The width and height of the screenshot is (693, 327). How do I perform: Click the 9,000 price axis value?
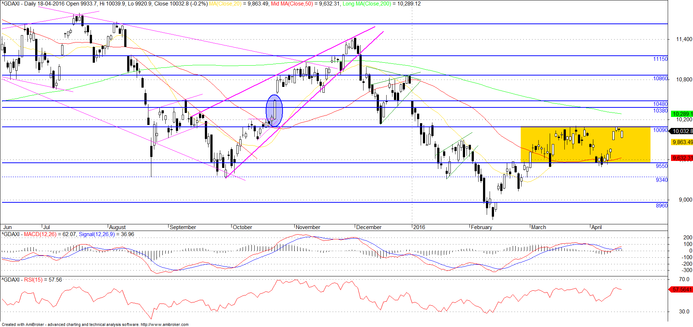pos(686,200)
